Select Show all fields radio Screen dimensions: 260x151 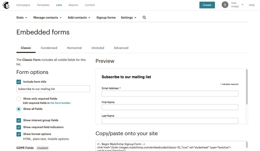pos(19,109)
